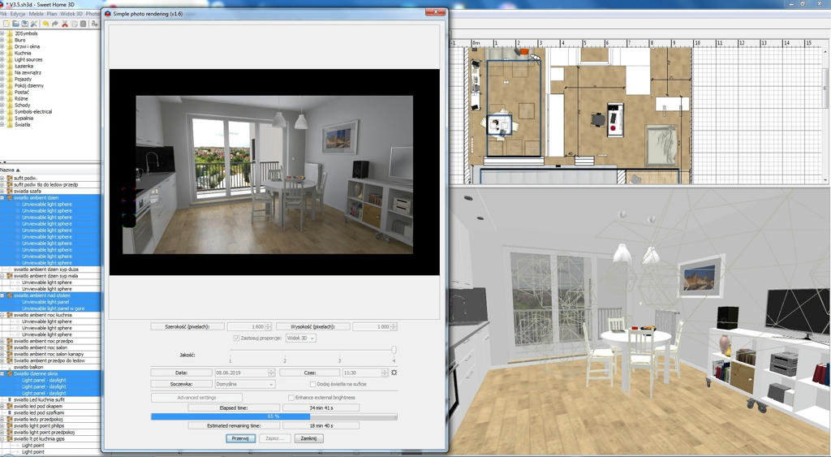Open Preferences with the tools icon
This screenshot has width=831, height=457.
tap(34, 24)
